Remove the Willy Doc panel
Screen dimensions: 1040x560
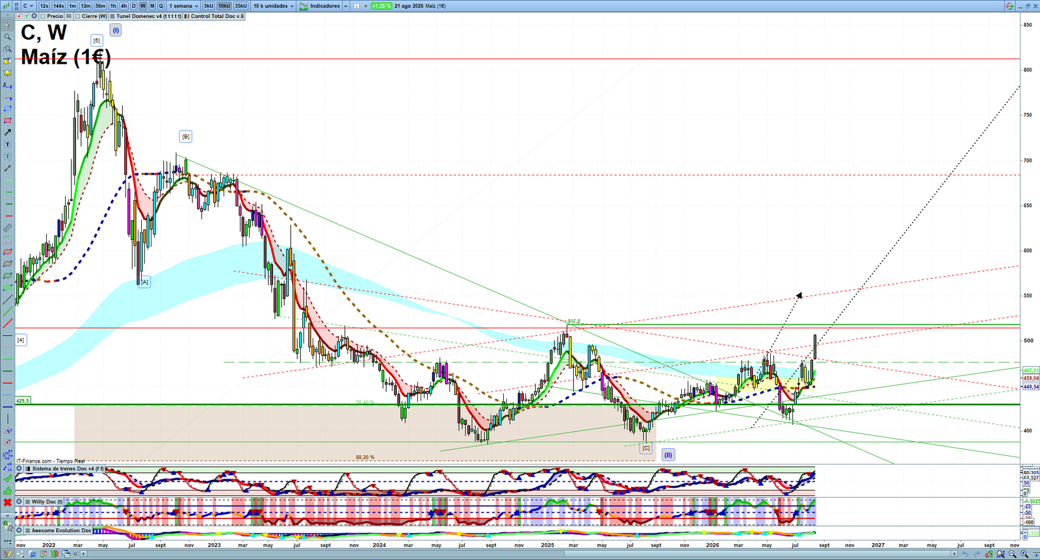19,502
